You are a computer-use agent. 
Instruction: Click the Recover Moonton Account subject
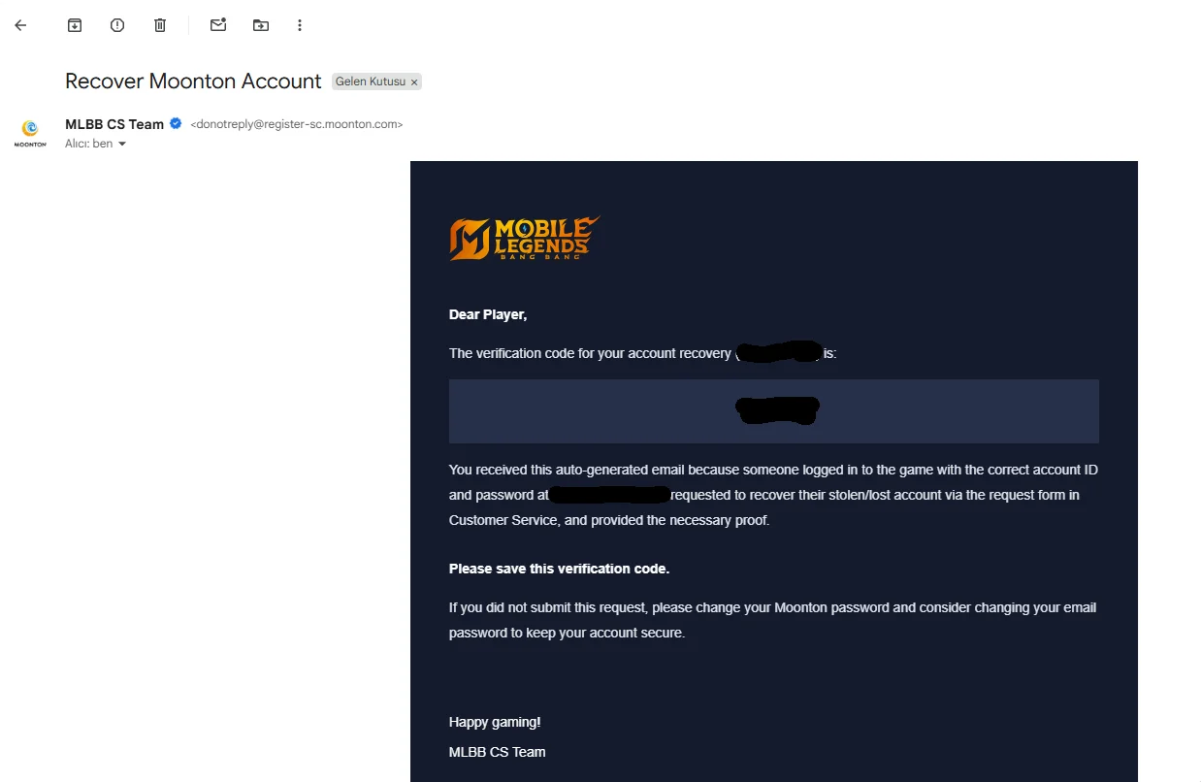point(193,81)
